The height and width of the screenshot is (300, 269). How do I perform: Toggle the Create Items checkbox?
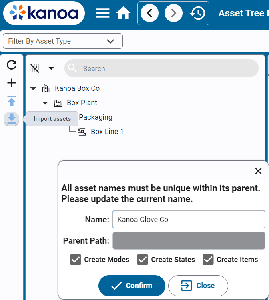click(208, 260)
